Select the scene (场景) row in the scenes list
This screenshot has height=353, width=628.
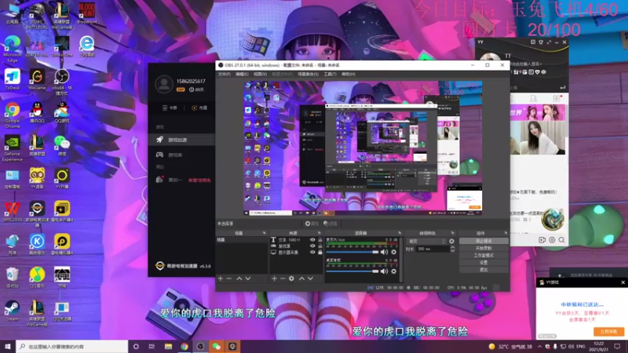pos(242,240)
